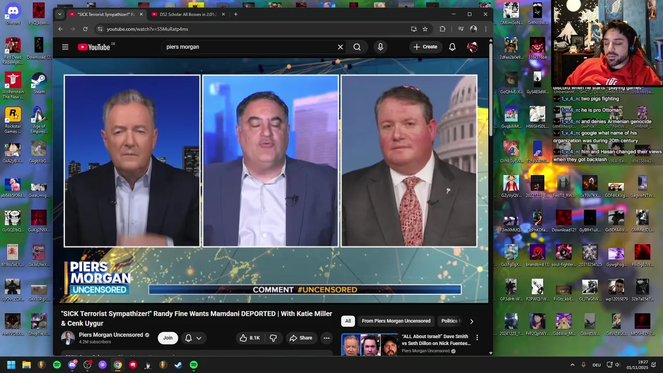Open Chrome media controls icon
Screen dimensions: 663x373
460,29
